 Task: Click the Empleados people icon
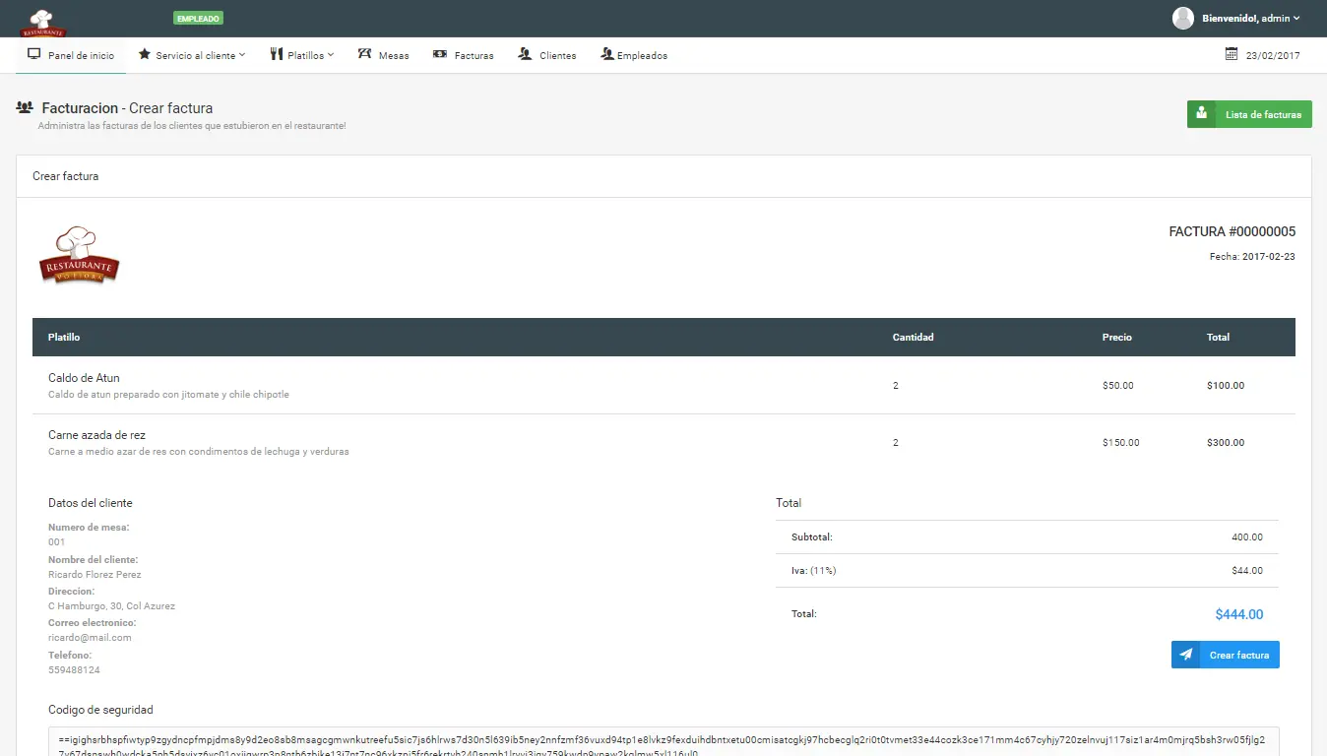point(607,54)
